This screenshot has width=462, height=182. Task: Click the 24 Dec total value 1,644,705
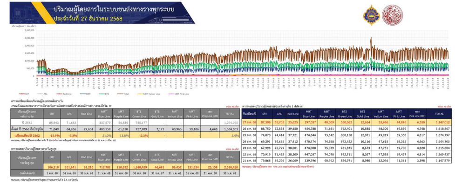pos(442,142)
